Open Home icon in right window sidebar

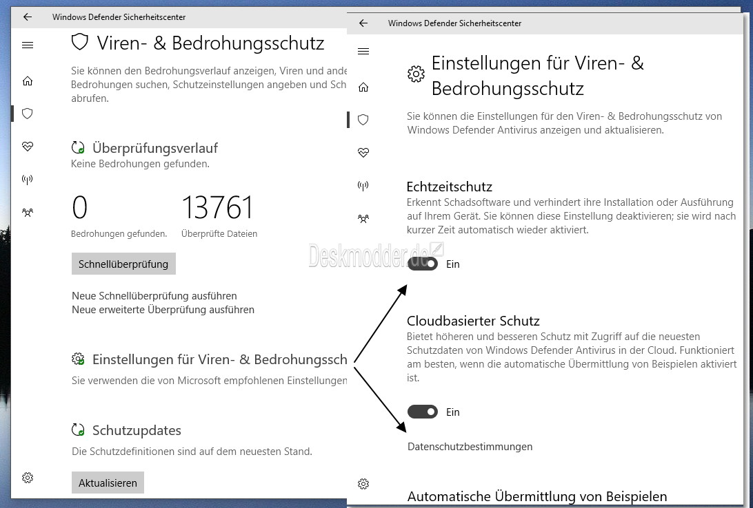[x=363, y=87]
